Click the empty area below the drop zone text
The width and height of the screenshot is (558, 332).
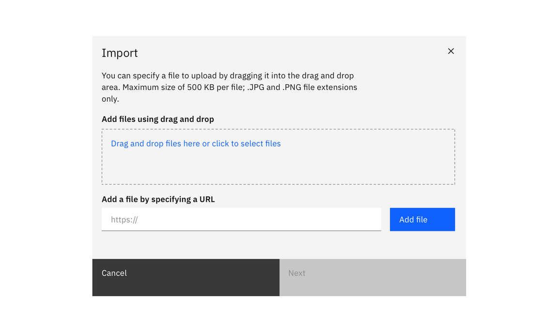tap(278, 169)
